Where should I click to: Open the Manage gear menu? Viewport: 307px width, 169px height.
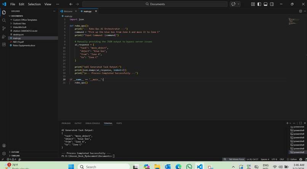[4, 153]
